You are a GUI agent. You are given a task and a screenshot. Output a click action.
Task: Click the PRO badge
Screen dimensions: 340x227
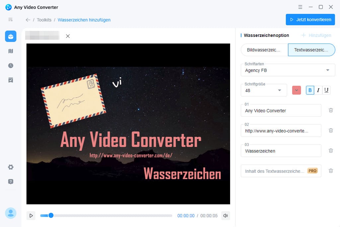[312, 171]
